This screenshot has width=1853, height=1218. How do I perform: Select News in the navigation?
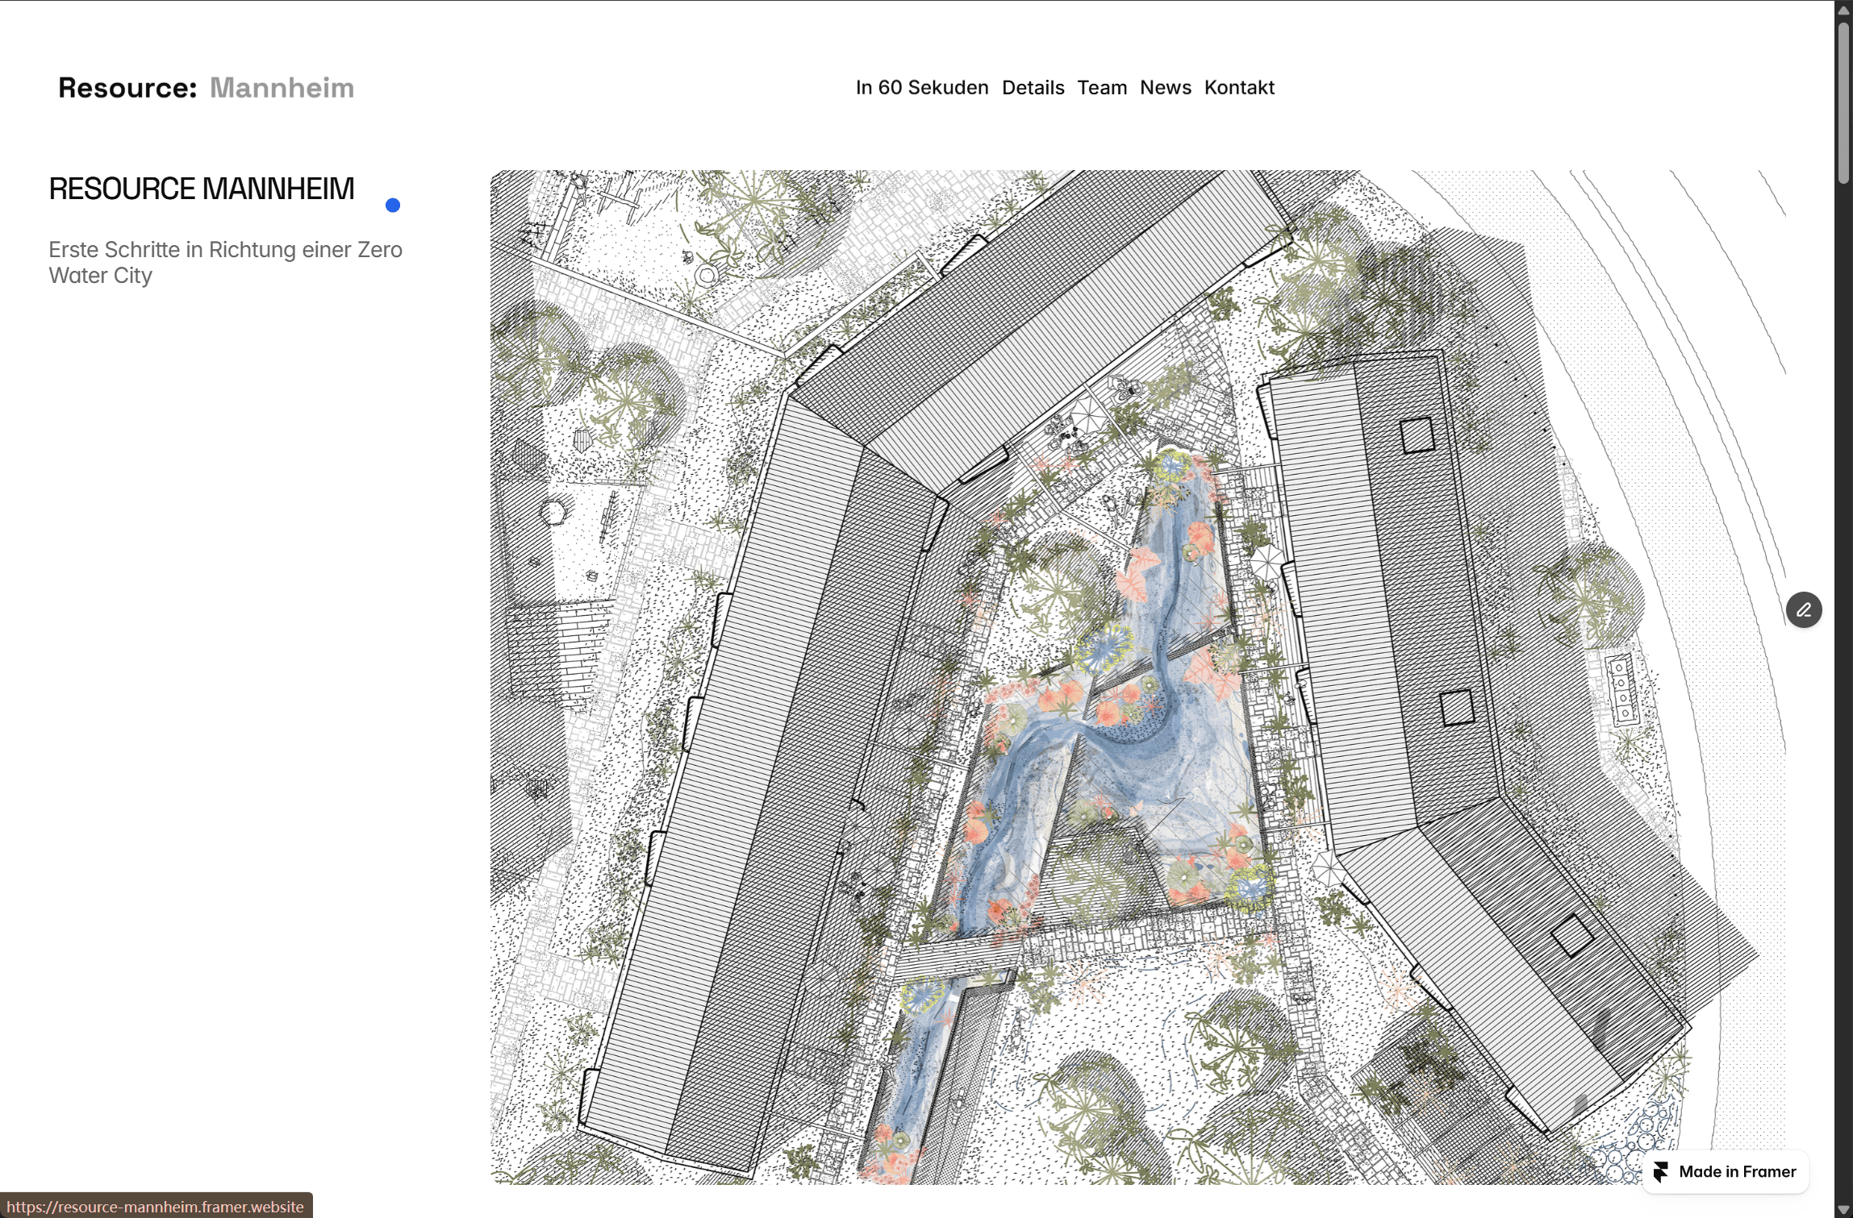[1165, 88]
